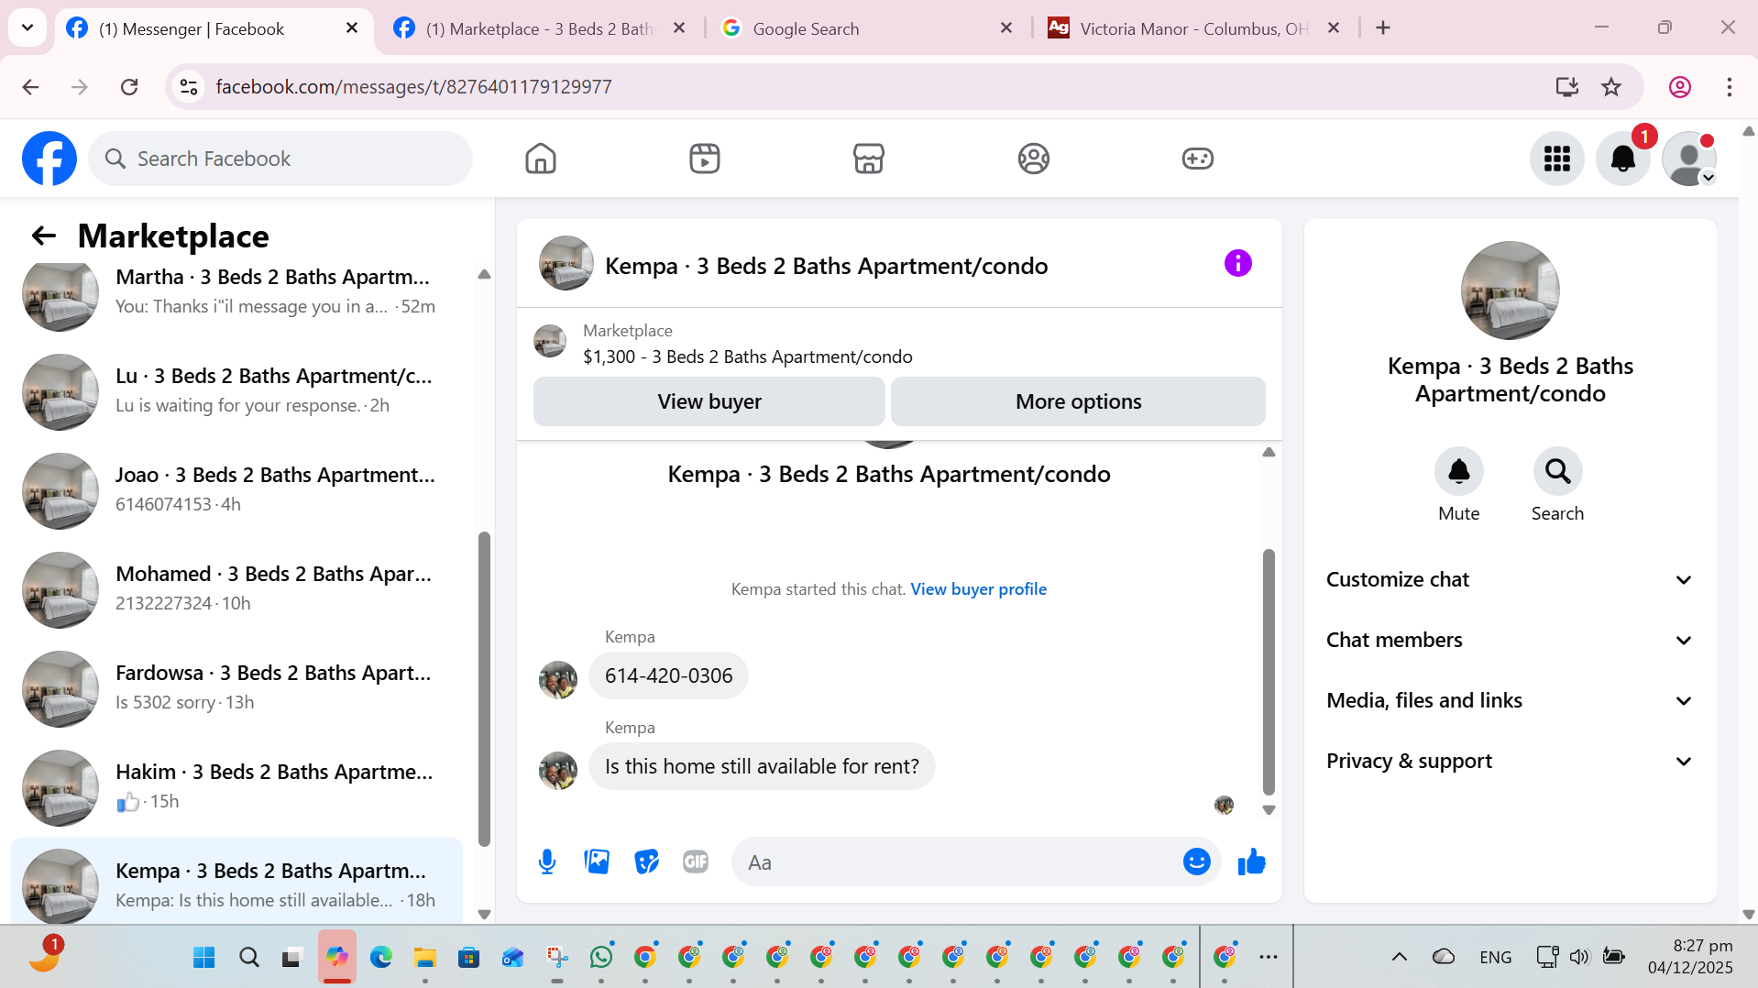The height and width of the screenshot is (988, 1758).
Task: Switch to Victoria Manor Columbus tab
Action: (1195, 29)
